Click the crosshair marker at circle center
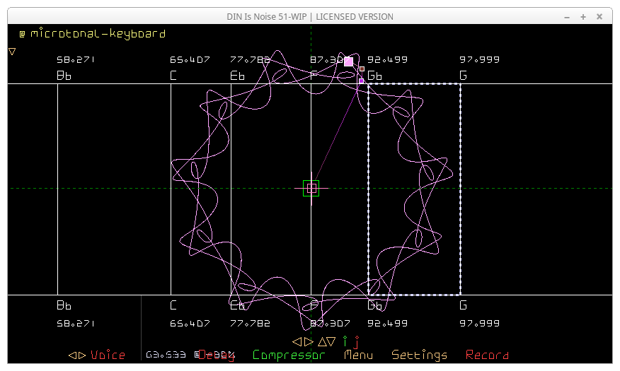Viewport: 620px width, 371px height. (x=311, y=188)
